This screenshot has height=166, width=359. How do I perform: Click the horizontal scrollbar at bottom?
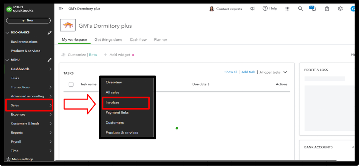tap(196, 161)
